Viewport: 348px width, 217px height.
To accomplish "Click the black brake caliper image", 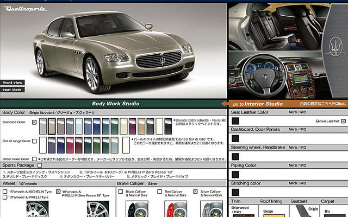I will point(137,209).
